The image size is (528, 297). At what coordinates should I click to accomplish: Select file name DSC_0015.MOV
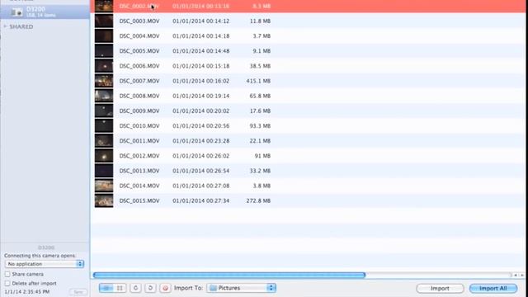click(x=139, y=200)
